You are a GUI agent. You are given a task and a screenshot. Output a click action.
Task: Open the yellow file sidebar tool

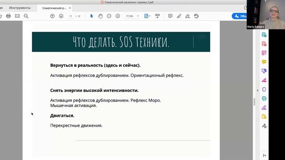[264, 116]
